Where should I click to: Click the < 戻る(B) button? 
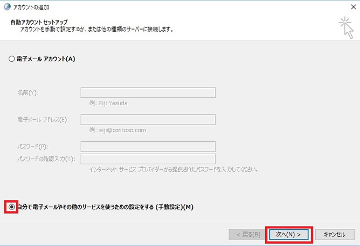point(248,235)
